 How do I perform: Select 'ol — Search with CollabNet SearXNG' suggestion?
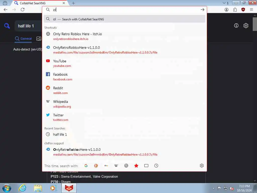pyautogui.click(x=124, y=19)
